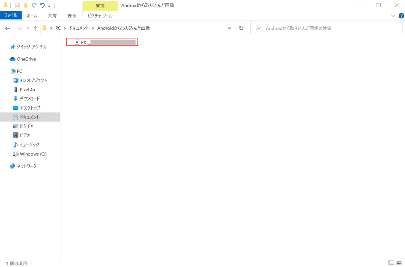The image size is (405, 267).
Task: Click the Properties icon in quick access toolbar
Action: tap(18, 5)
